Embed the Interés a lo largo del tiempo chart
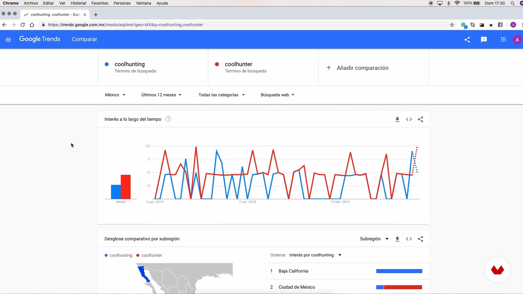This screenshot has width=523, height=294. [409, 119]
